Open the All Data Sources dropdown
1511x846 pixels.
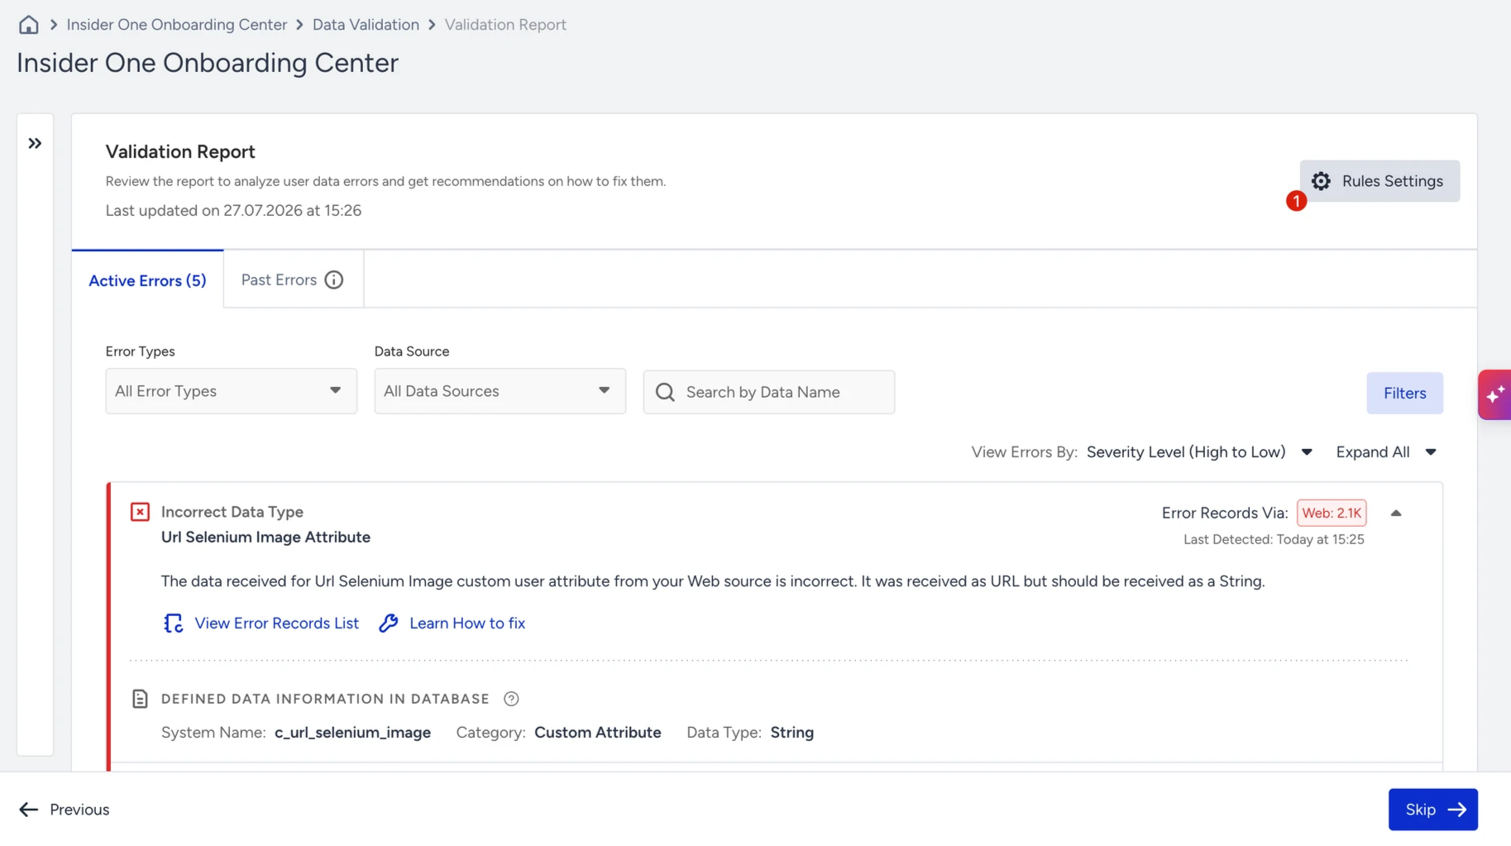point(500,391)
